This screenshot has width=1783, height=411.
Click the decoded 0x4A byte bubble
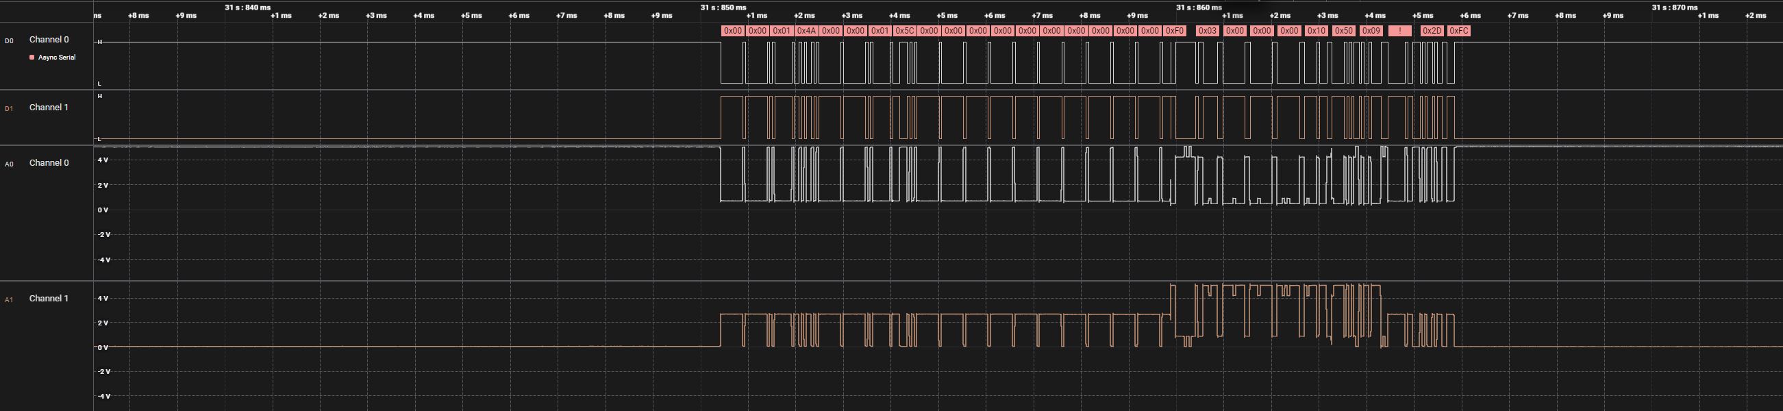coord(806,31)
